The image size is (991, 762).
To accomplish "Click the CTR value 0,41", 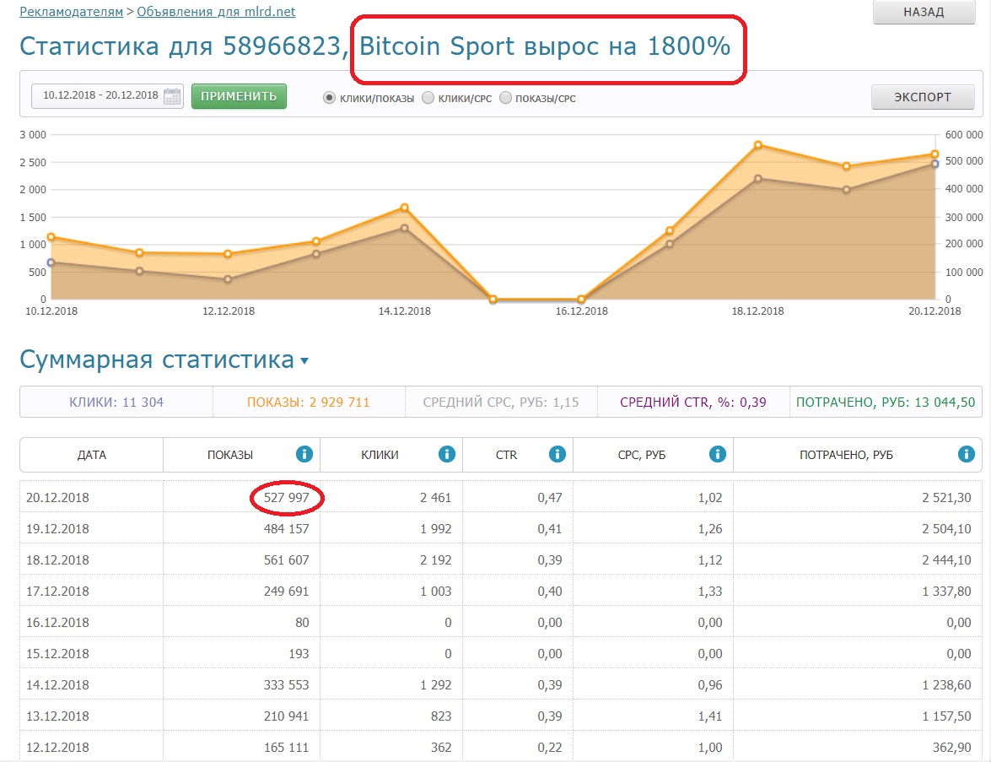I will tap(550, 528).
